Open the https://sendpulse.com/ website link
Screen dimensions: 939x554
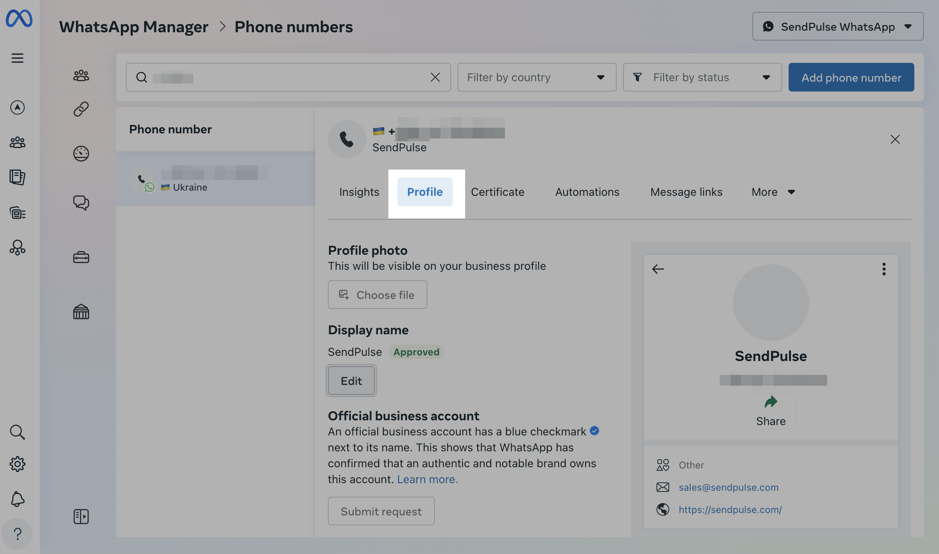coord(730,509)
